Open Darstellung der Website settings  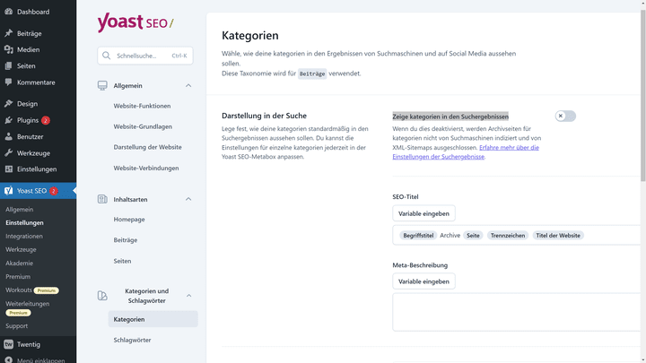[147, 147]
